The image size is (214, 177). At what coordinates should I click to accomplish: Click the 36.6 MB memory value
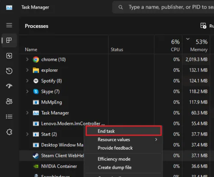[x=199, y=166]
